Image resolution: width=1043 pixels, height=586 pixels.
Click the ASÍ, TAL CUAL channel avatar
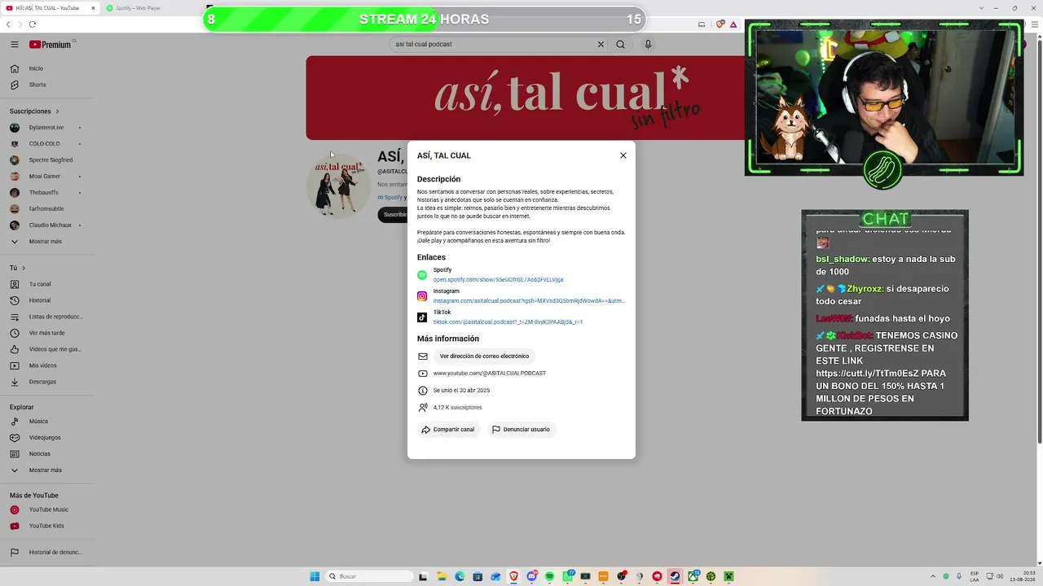(x=338, y=186)
